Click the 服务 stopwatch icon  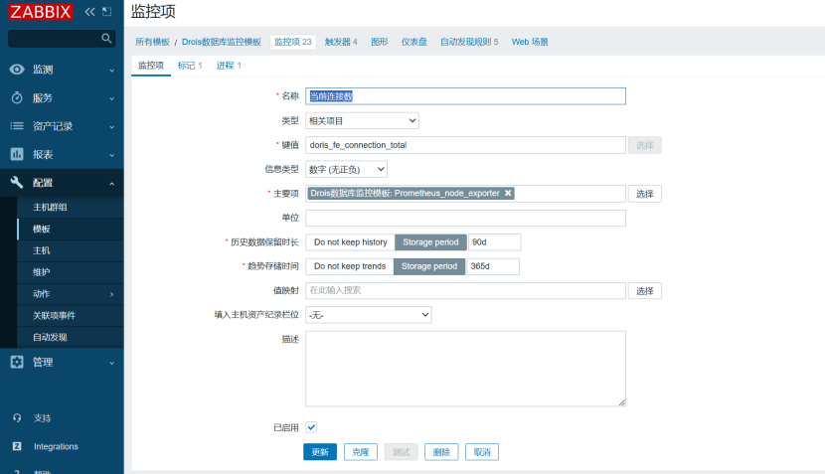17,97
